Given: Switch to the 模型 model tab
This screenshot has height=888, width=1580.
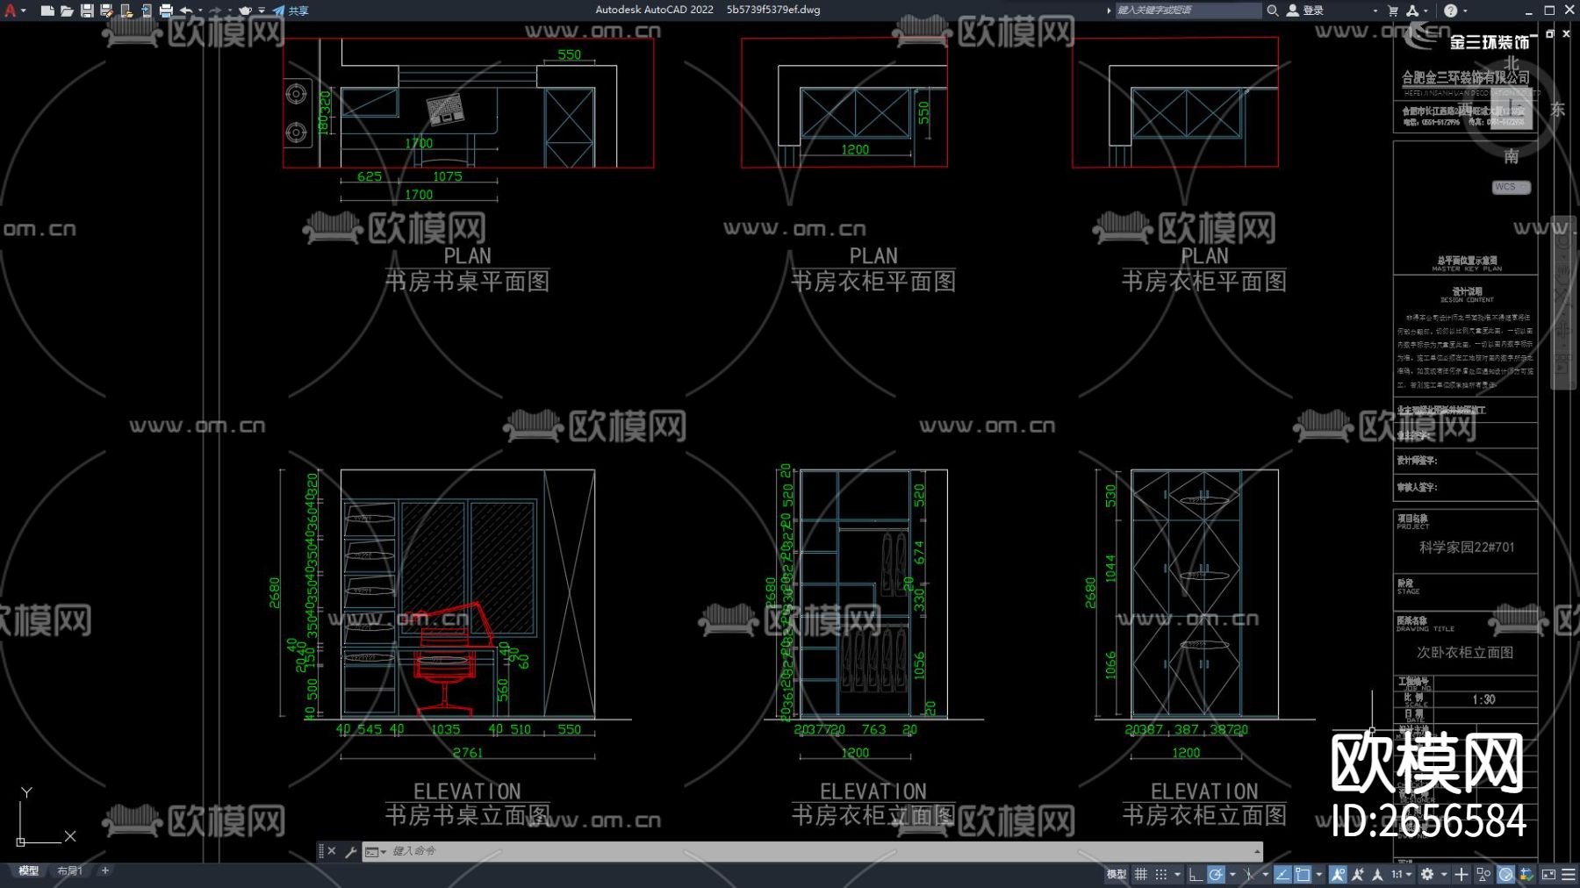Looking at the screenshot, I should pos(29,871).
